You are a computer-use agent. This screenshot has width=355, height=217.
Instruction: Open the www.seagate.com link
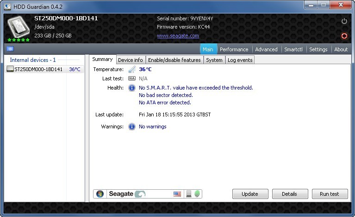click(x=178, y=36)
